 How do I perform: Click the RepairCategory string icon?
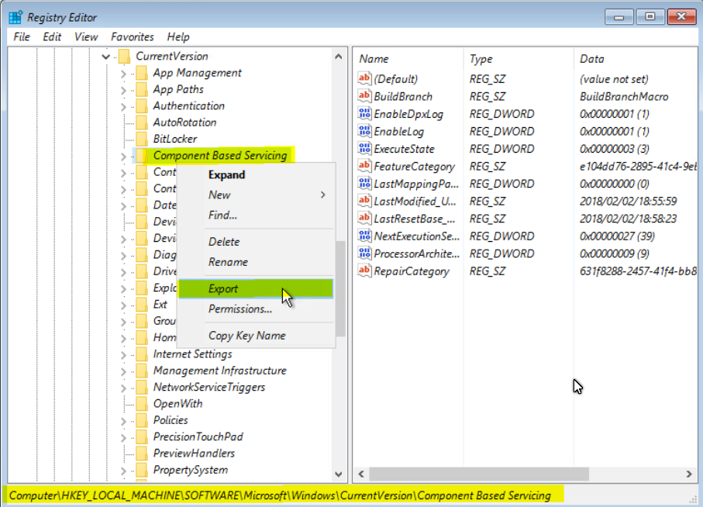[x=364, y=271]
